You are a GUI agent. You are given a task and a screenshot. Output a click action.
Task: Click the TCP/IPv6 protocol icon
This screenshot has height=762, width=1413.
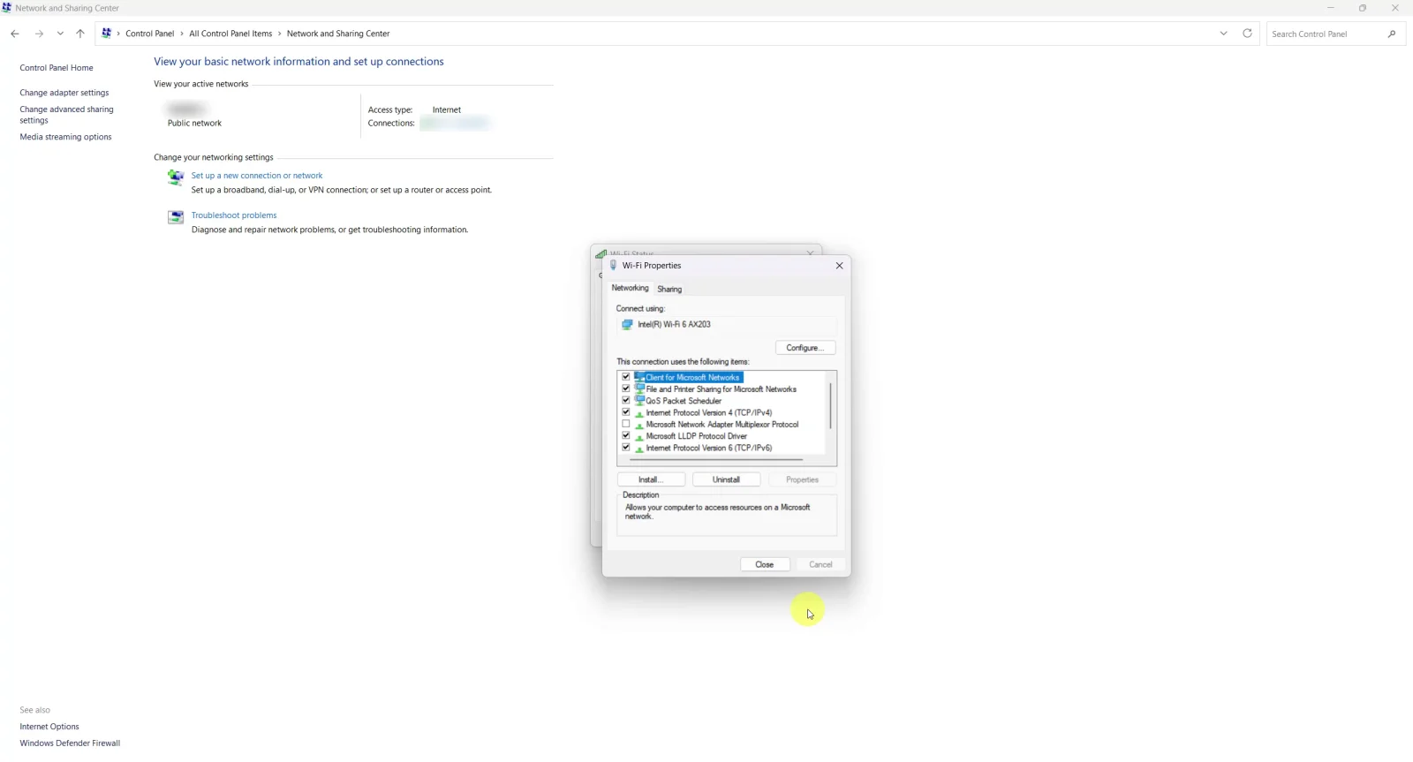[x=639, y=449]
